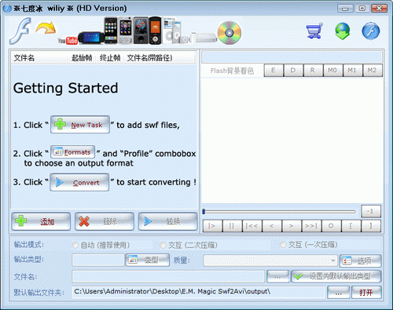Image resolution: width=393 pixels, height=310 pixels.
Task: Open the shopping cart purchase icon
Action: (x=314, y=31)
